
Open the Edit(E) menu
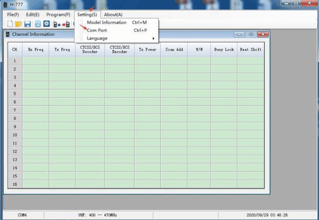[x=33, y=15]
